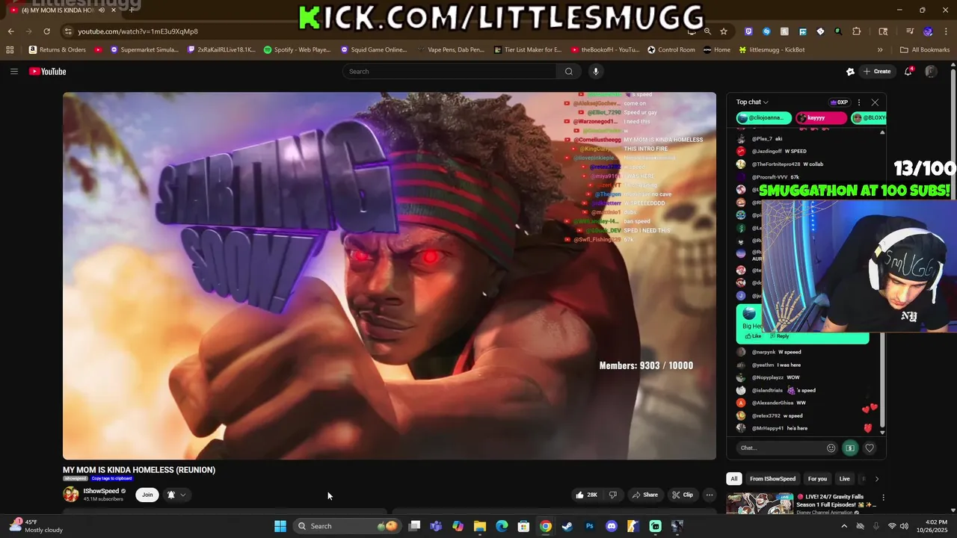Viewport: 957px width, 538px height.
Task: Click the YouTube search input field
Action: [x=449, y=72]
